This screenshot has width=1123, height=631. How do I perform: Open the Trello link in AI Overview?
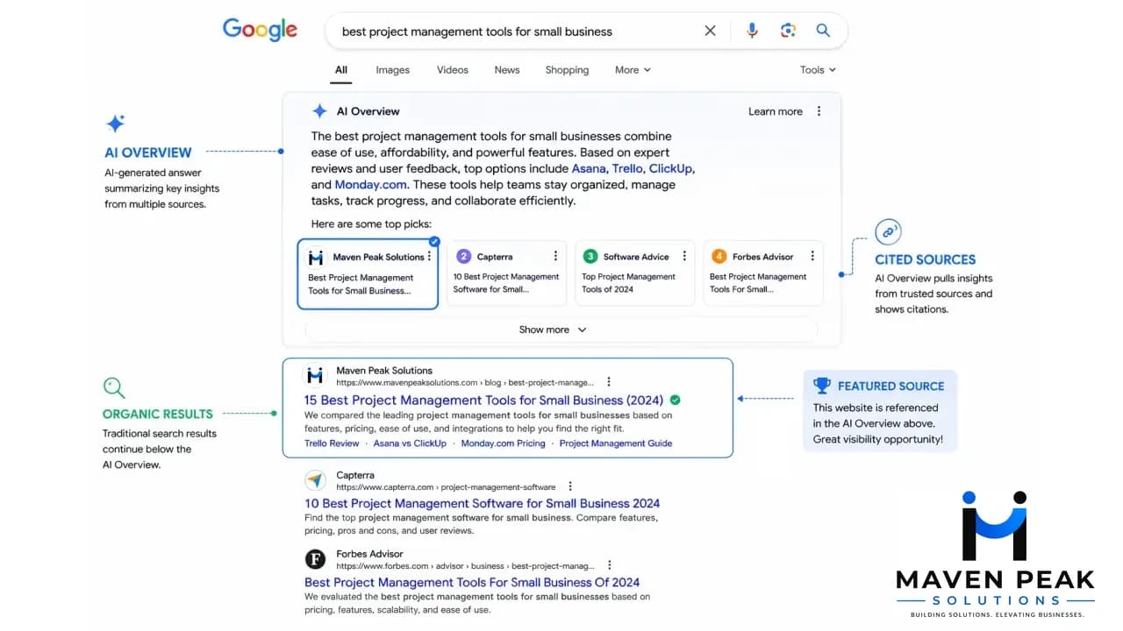pos(627,168)
